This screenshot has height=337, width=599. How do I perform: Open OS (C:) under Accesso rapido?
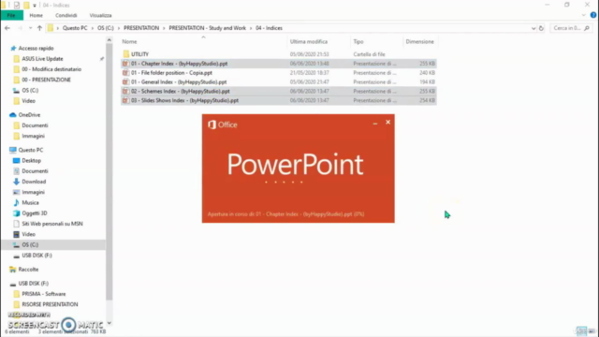30,90
